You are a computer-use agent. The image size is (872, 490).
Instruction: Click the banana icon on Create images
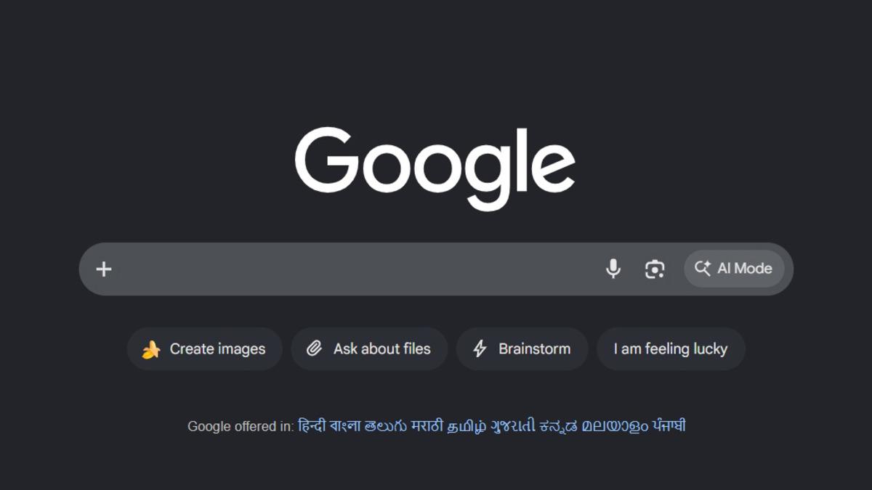click(151, 349)
